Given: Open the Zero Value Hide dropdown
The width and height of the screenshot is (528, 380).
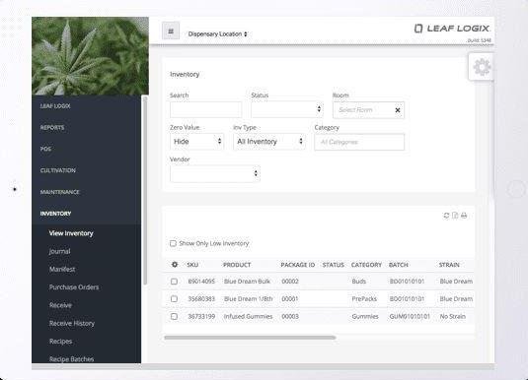Looking at the screenshot, I should click(x=196, y=142).
